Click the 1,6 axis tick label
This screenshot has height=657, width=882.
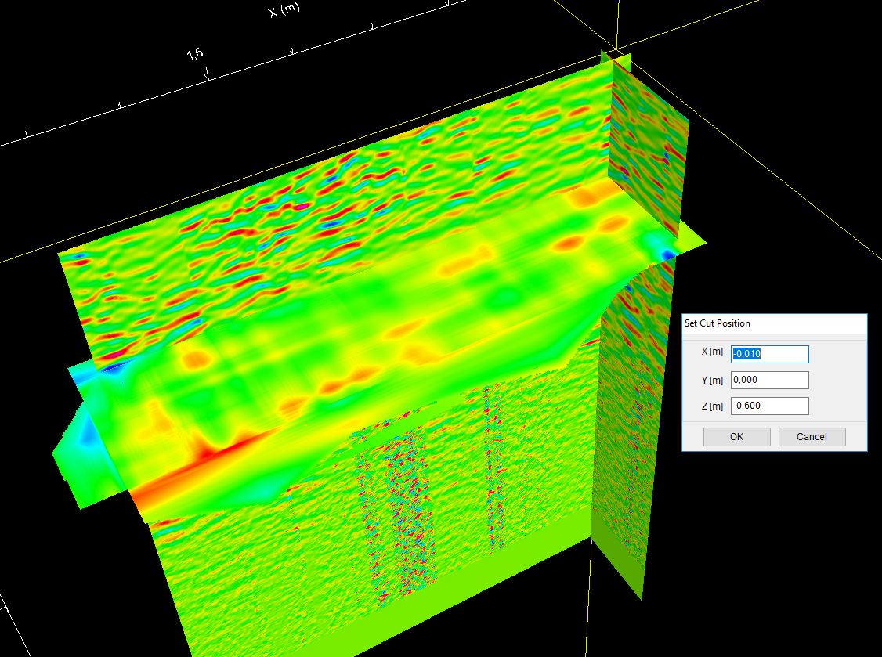pyautogui.click(x=195, y=54)
